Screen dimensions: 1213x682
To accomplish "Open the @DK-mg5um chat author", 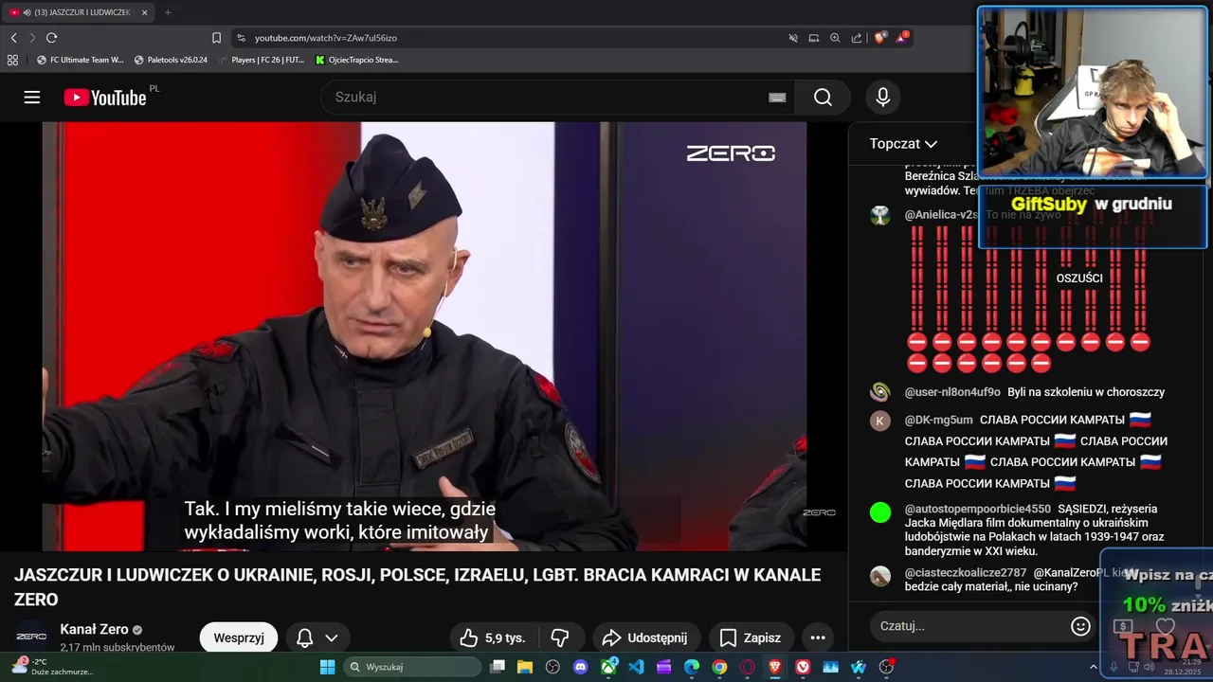I will [x=938, y=420].
